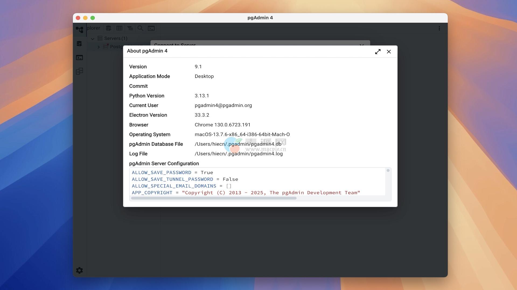Open the Object Explorer sidebar icon
This screenshot has width=517, height=290.
coord(79,30)
